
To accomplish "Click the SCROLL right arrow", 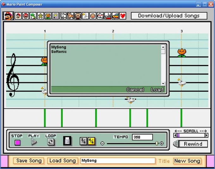I will coord(206,135).
